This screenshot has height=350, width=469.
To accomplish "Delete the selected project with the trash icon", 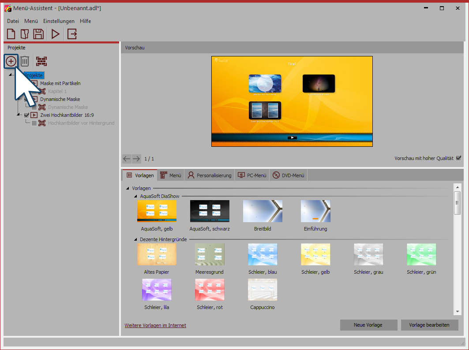I will [25, 61].
